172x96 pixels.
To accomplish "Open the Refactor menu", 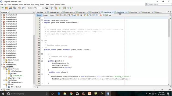I will click(27, 5).
